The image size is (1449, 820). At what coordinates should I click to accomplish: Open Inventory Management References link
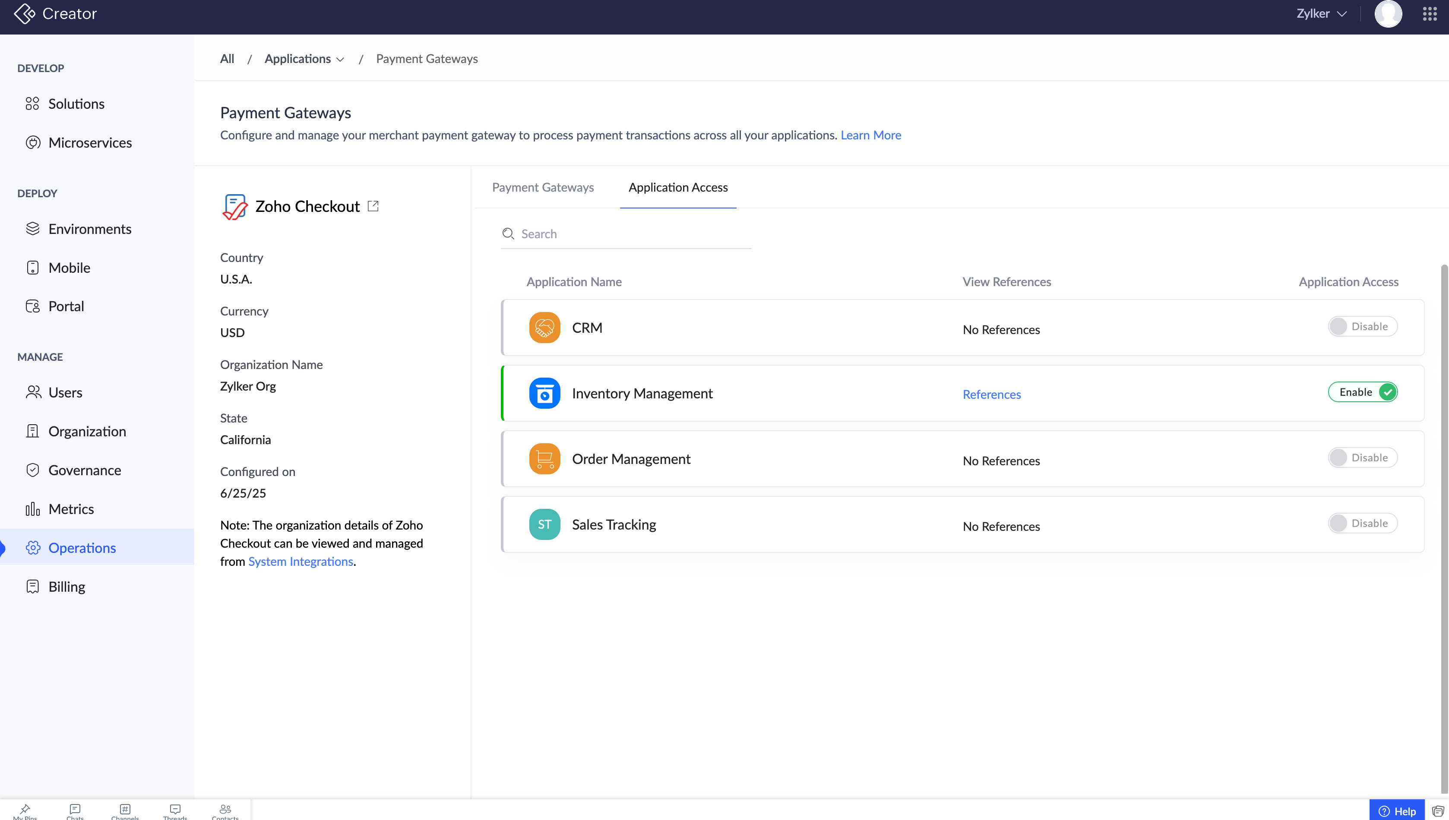click(x=991, y=394)
